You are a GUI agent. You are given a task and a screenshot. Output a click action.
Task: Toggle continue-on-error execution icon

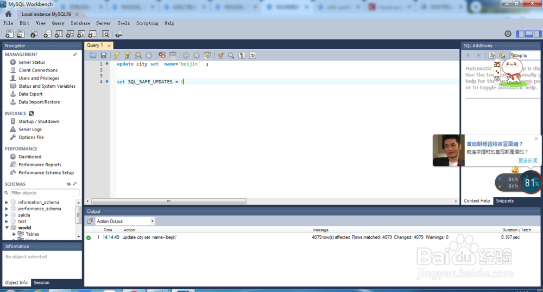[162, 55]
